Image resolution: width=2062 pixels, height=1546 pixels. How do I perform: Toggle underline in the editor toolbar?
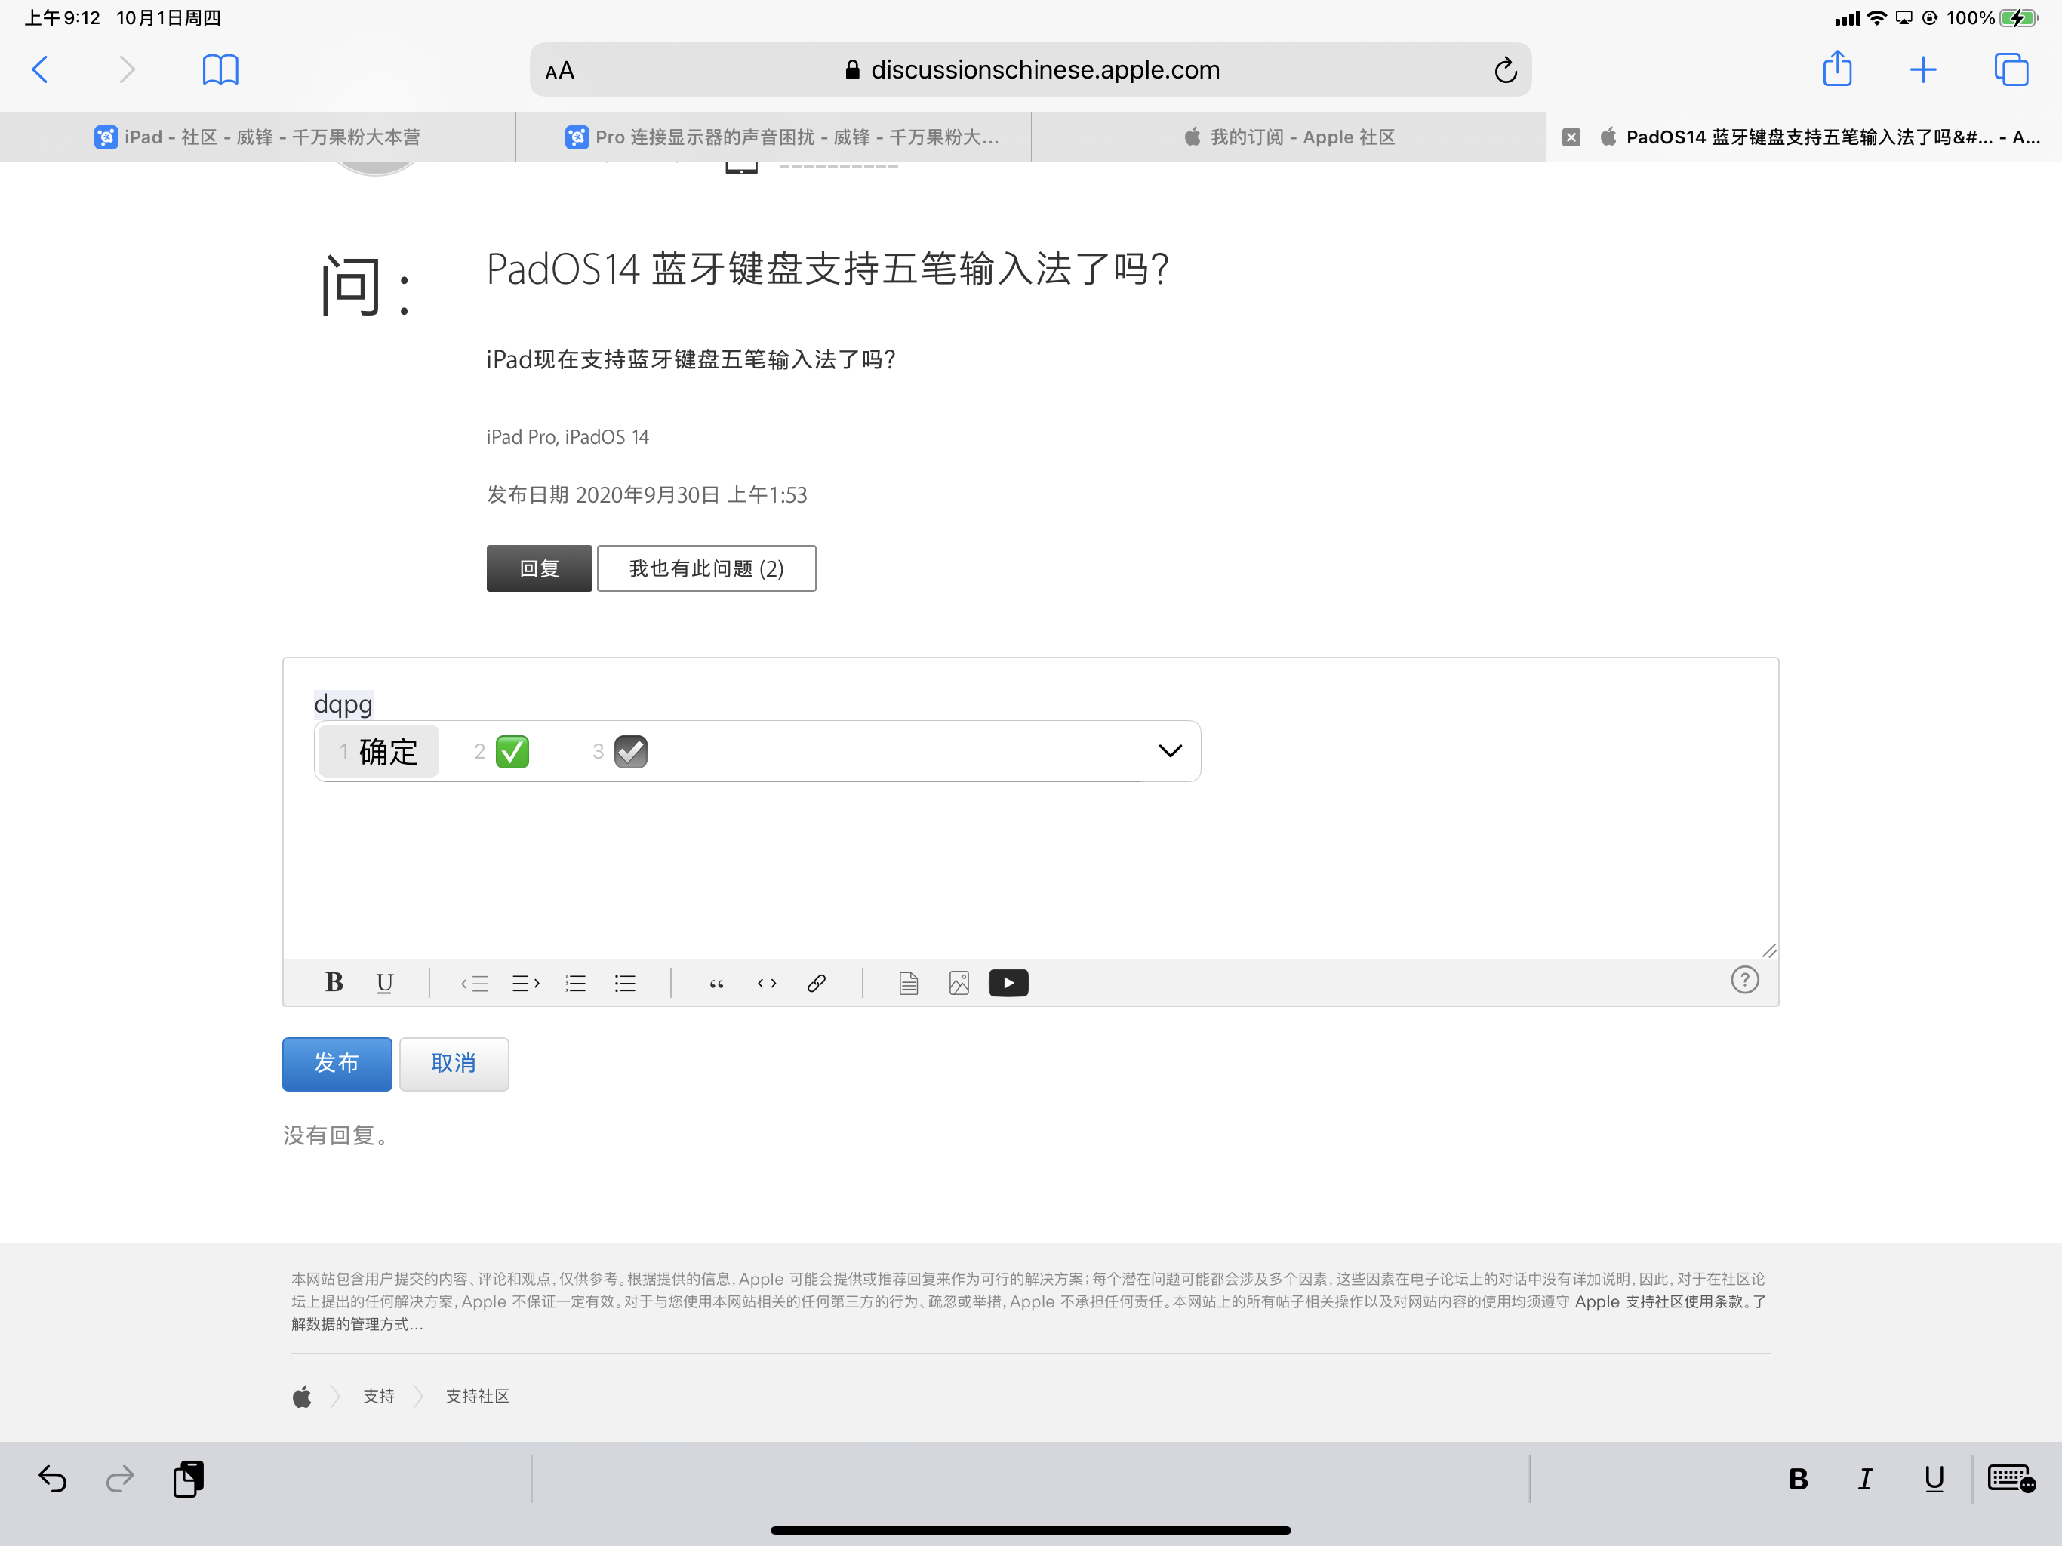coord(384,982)
